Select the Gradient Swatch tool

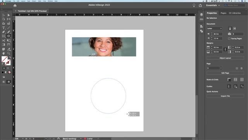[x=3, y=45]
